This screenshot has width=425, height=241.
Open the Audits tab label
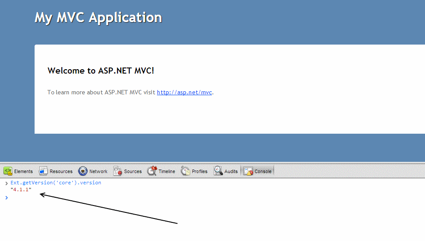click(x=231, y=171)
